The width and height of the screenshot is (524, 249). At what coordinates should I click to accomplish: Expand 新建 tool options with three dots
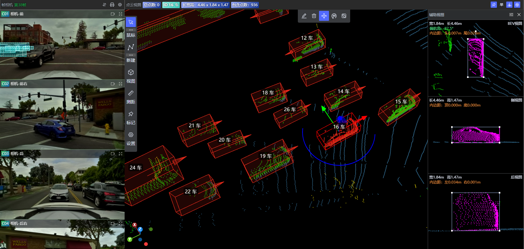tap(131, 55)
